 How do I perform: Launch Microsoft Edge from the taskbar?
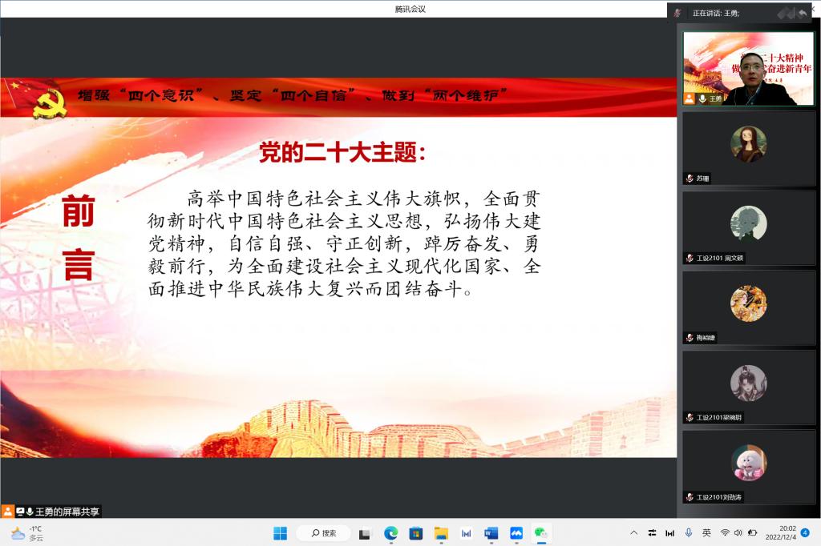click(390, 533)
